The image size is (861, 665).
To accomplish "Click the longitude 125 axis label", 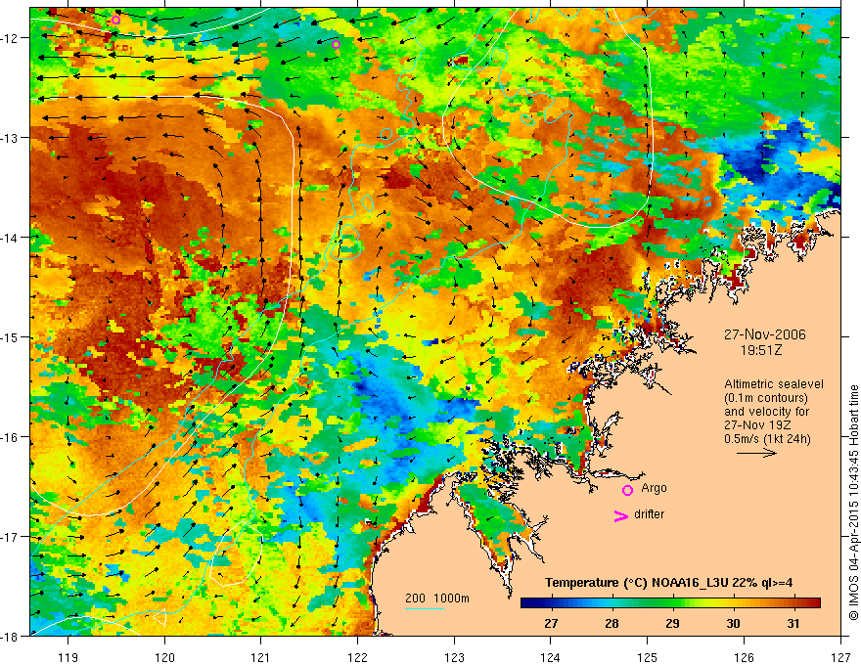I will [x=648, y=657].
